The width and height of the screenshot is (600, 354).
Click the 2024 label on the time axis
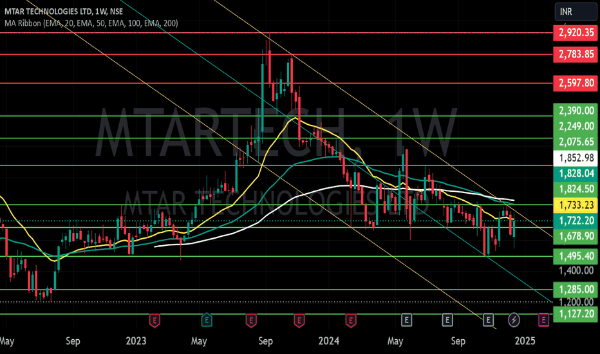pyautogui.click(x=329, y=340)
